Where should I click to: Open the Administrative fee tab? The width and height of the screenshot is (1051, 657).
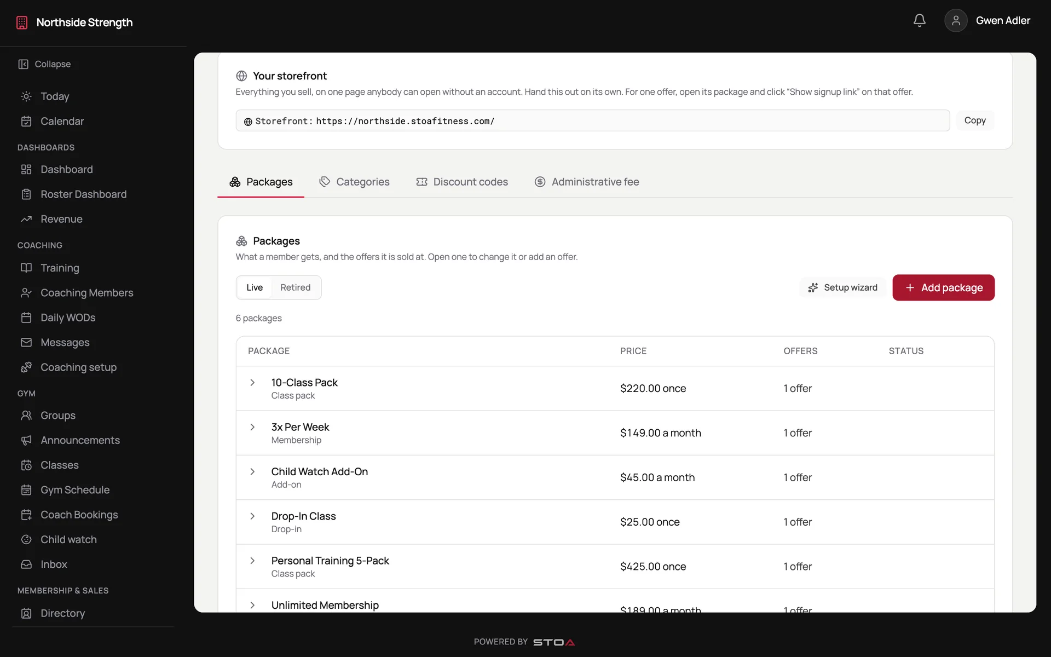(587, 182)
